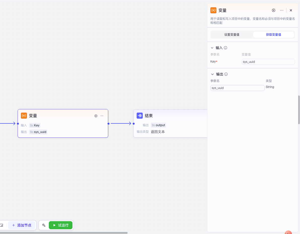Collapse the 输出 section
This screenshot has height=234, width=300.
(212, 74)
